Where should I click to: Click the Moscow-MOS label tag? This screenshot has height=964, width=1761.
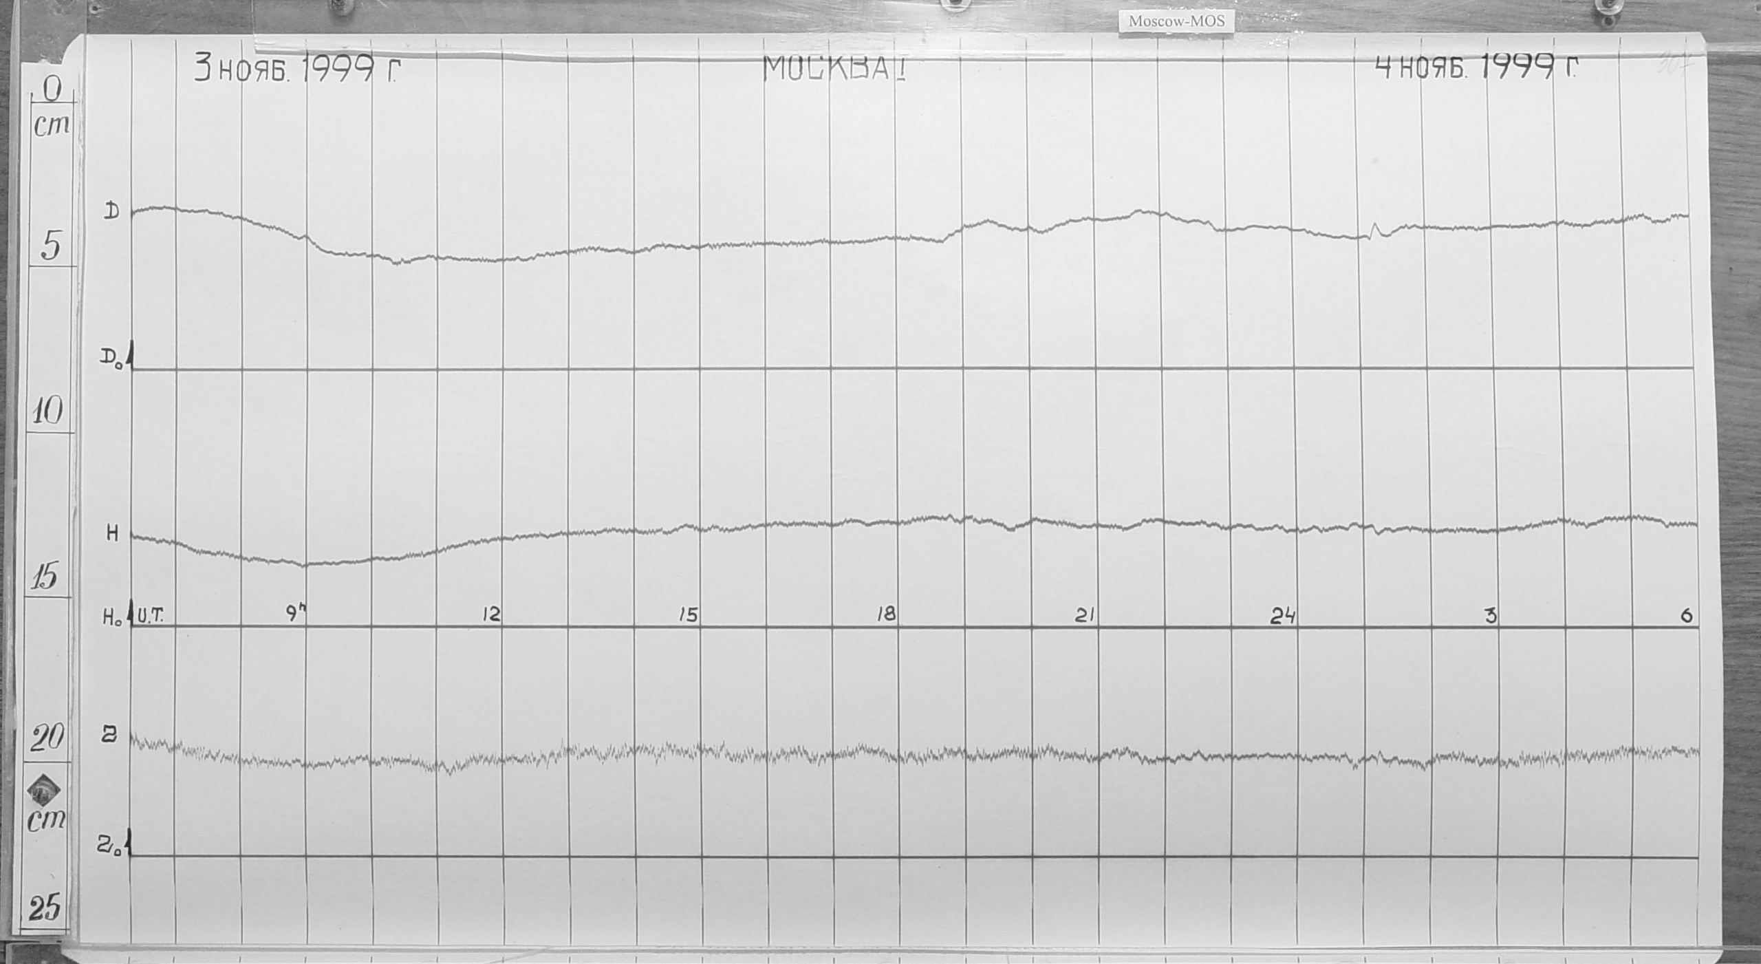[1176, 21]
